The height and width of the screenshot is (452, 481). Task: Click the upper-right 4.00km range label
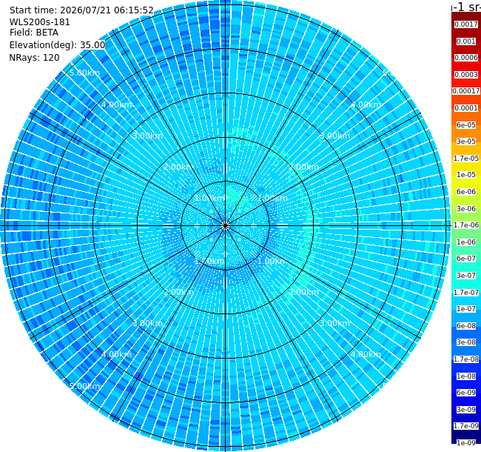[x=366, y=104]
